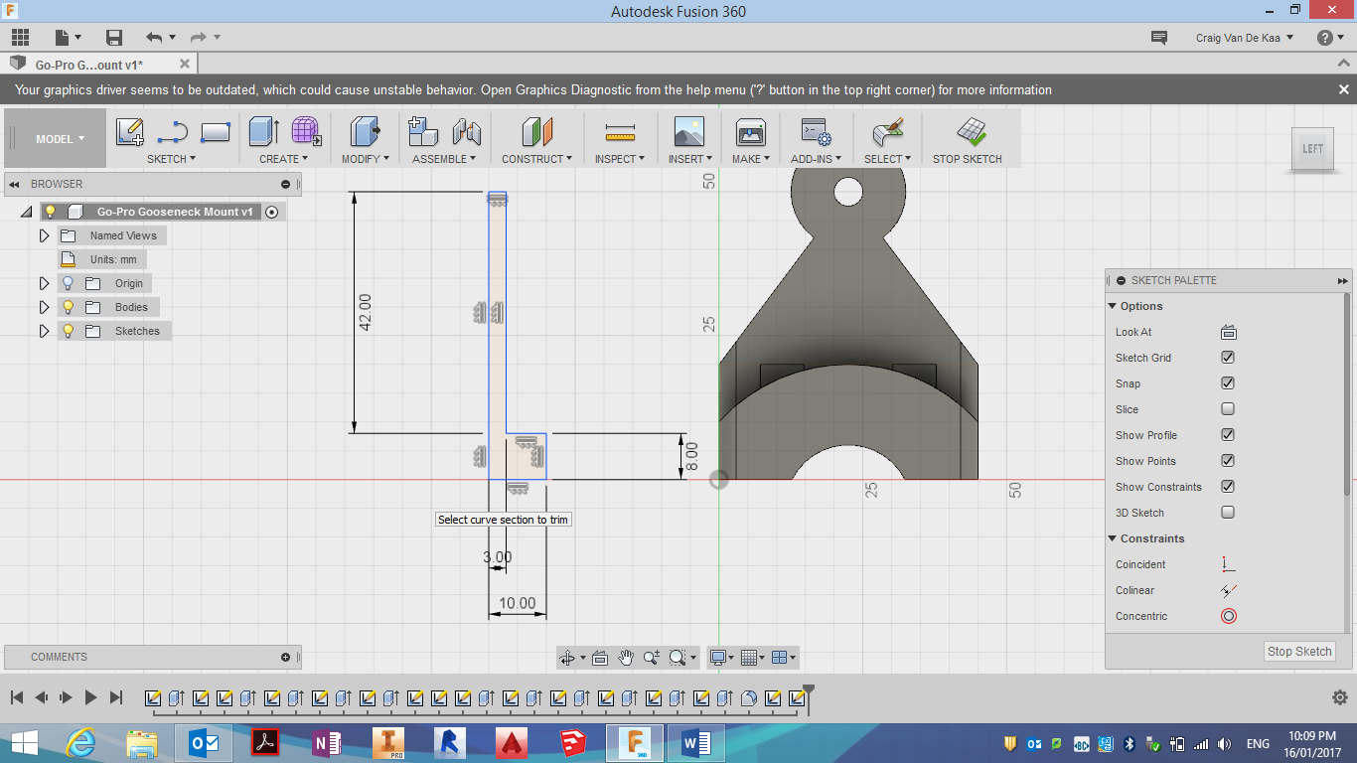
Task: Toggle visibility bulb of Origin folder
Action: coord(68,283)
